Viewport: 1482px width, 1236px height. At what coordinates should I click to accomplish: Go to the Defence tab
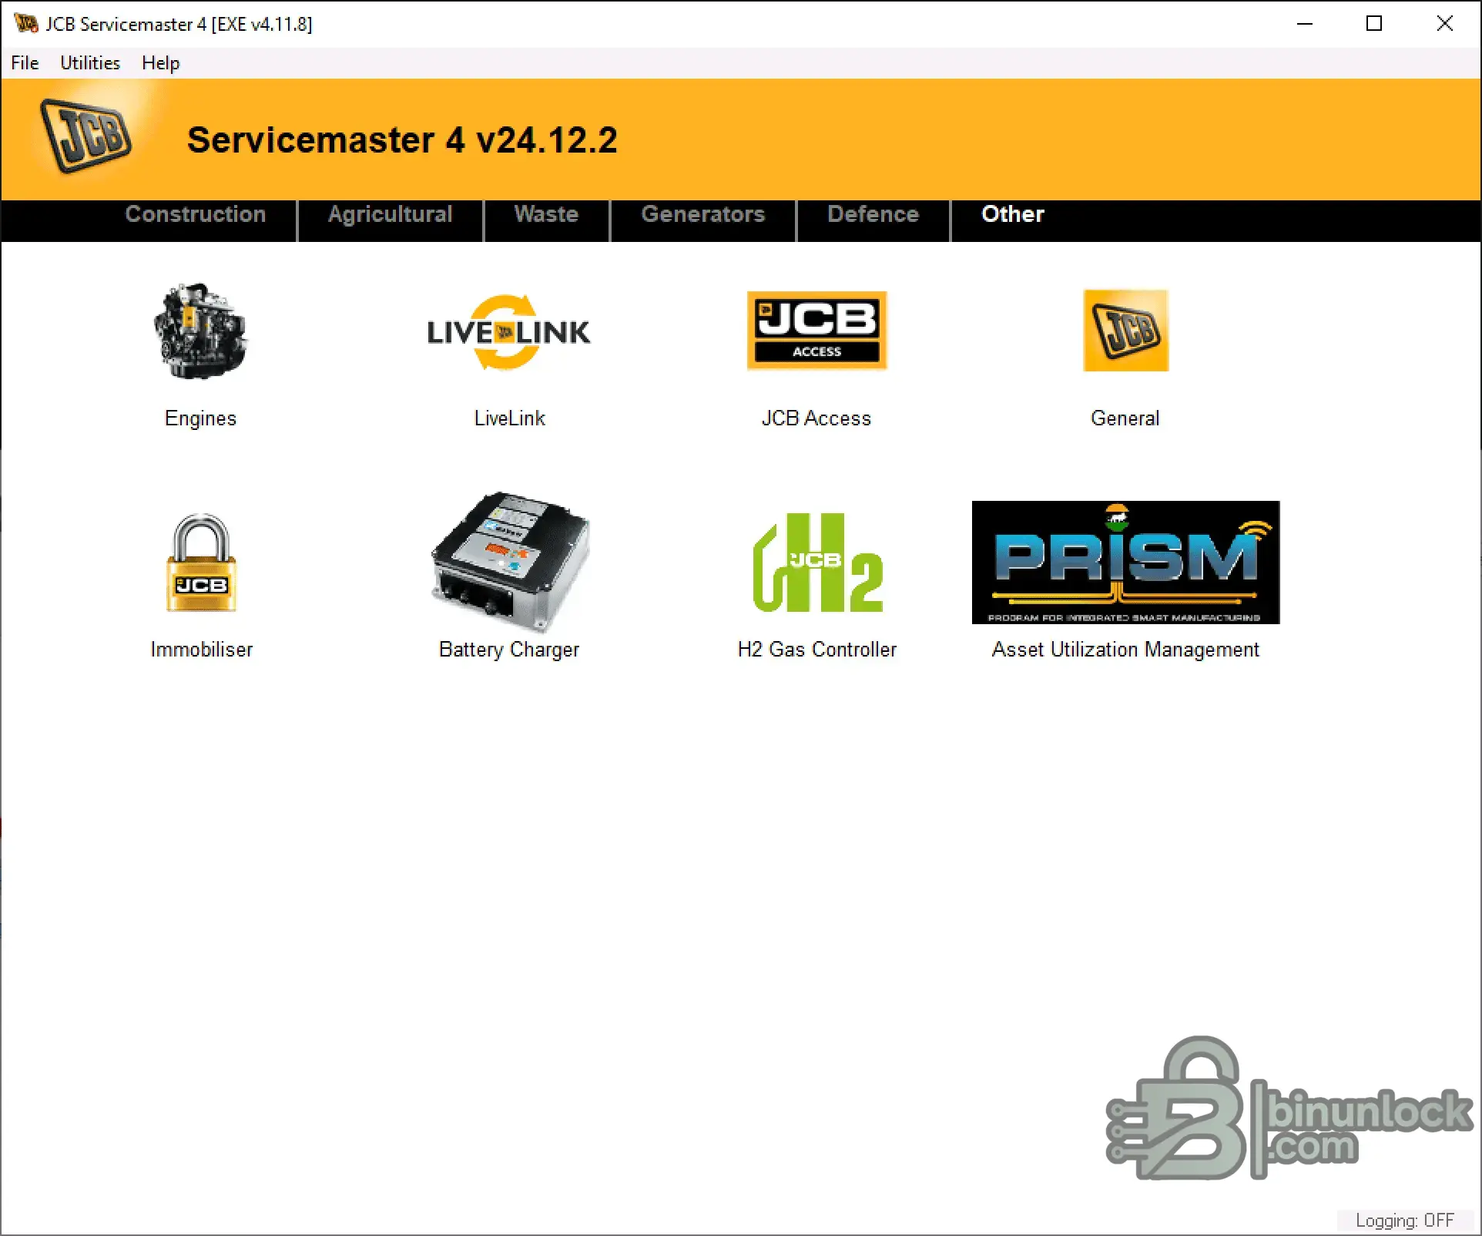pos(873,214)
